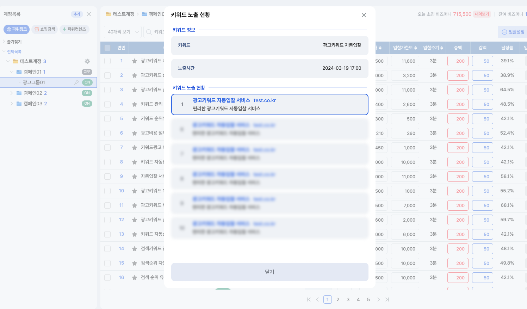Toggle the 캠페인02 ON switch

(x=87, y=93)
